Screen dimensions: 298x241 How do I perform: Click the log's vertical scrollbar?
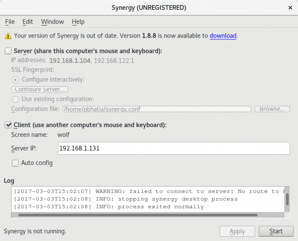point(287,199)
